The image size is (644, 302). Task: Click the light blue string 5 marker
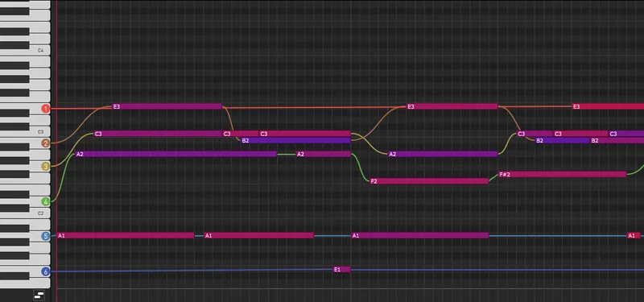(x=46, y=236)
